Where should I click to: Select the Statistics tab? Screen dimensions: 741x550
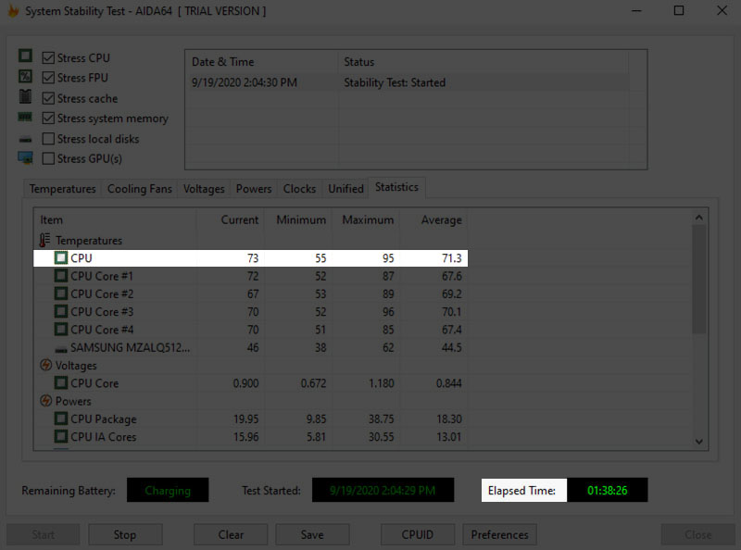coord(397,187)
